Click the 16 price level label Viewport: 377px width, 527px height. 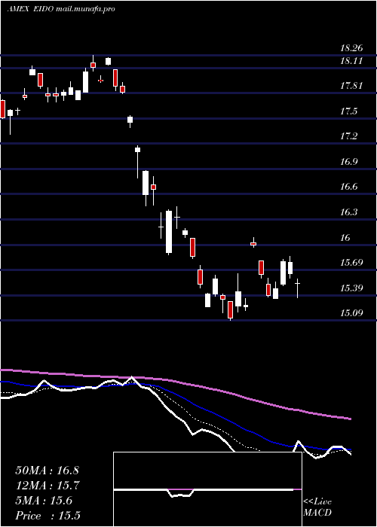[345, 238]
